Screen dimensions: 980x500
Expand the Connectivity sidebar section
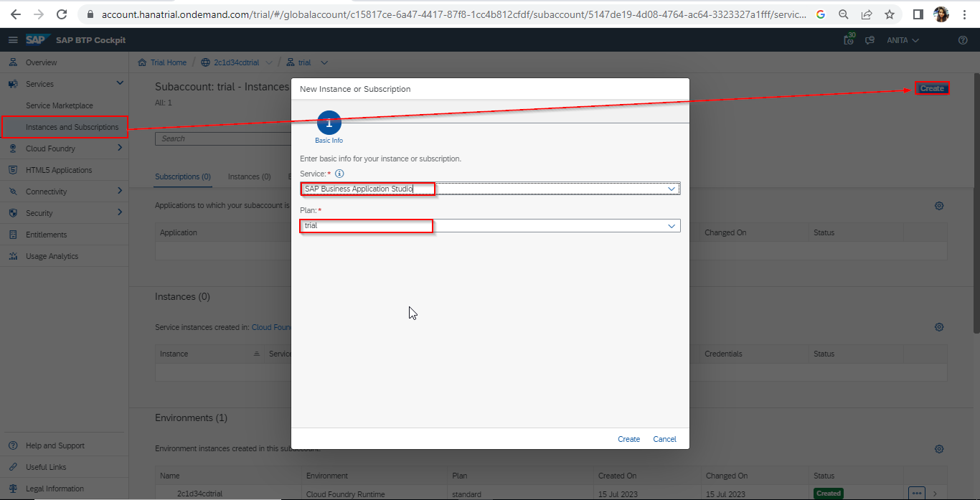120,191
